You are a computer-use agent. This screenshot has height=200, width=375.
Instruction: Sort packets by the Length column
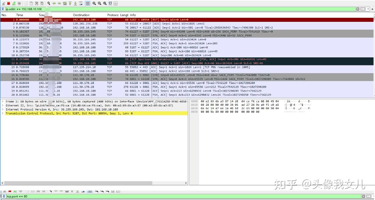point(124,15)
